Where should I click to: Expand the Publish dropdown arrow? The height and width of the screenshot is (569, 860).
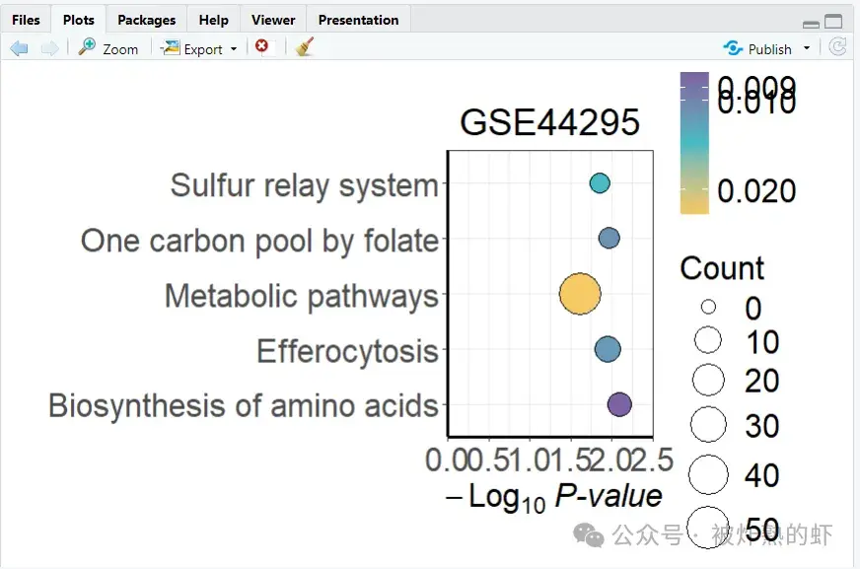tap(807, 48)
